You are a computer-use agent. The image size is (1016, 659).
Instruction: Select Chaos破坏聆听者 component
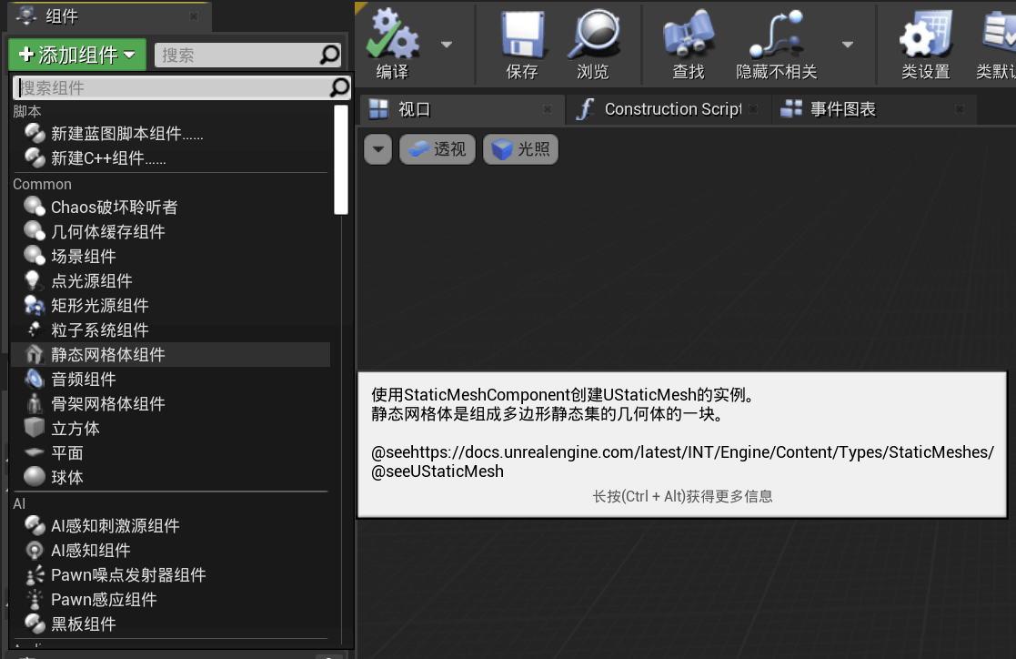(171, 208)
